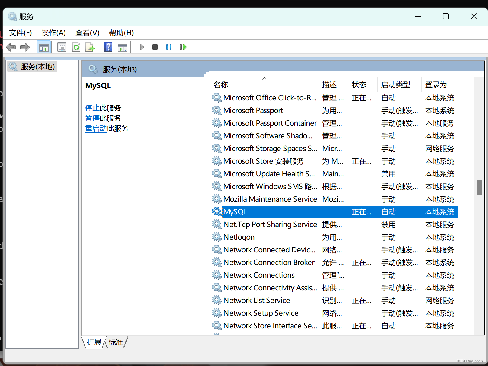The width and height of the screenshot is (488, 366).
Task: Click the Start Service play icon
Action: coord(142,47)
